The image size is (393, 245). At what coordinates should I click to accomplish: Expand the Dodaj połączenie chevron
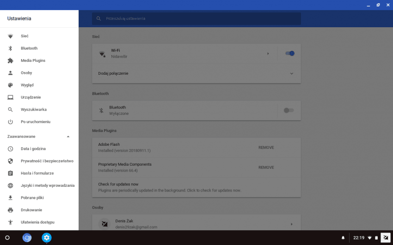(291, 73)
